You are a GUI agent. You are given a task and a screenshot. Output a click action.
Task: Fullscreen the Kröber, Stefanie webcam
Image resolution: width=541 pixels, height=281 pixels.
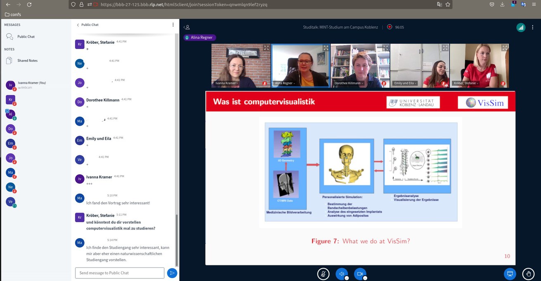[x=505, y=48]
